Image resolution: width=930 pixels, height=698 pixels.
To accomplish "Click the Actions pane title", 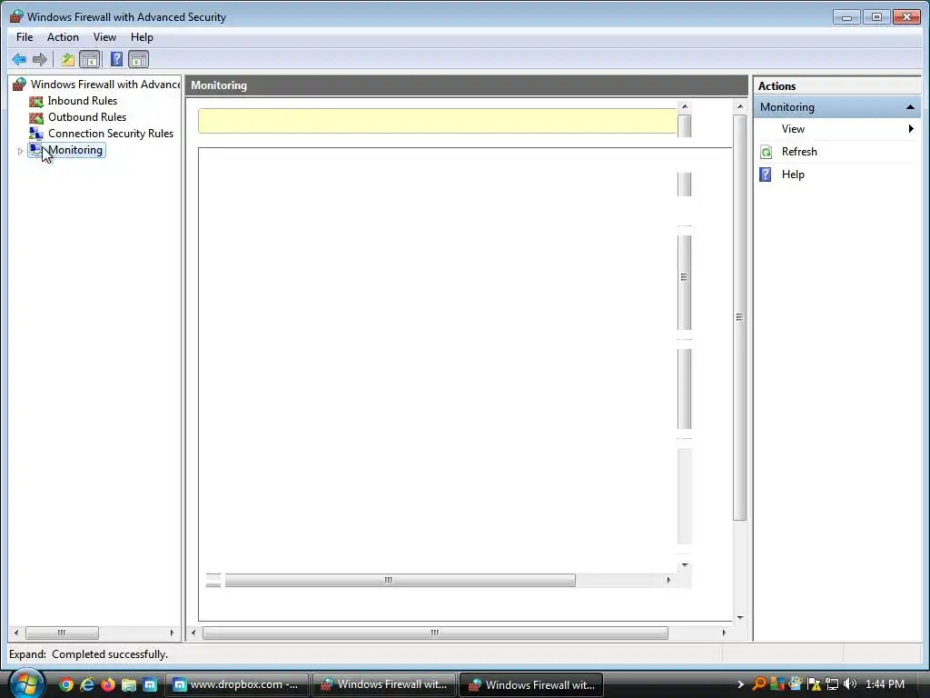I will pyautogui.click(x=777, y=86).
